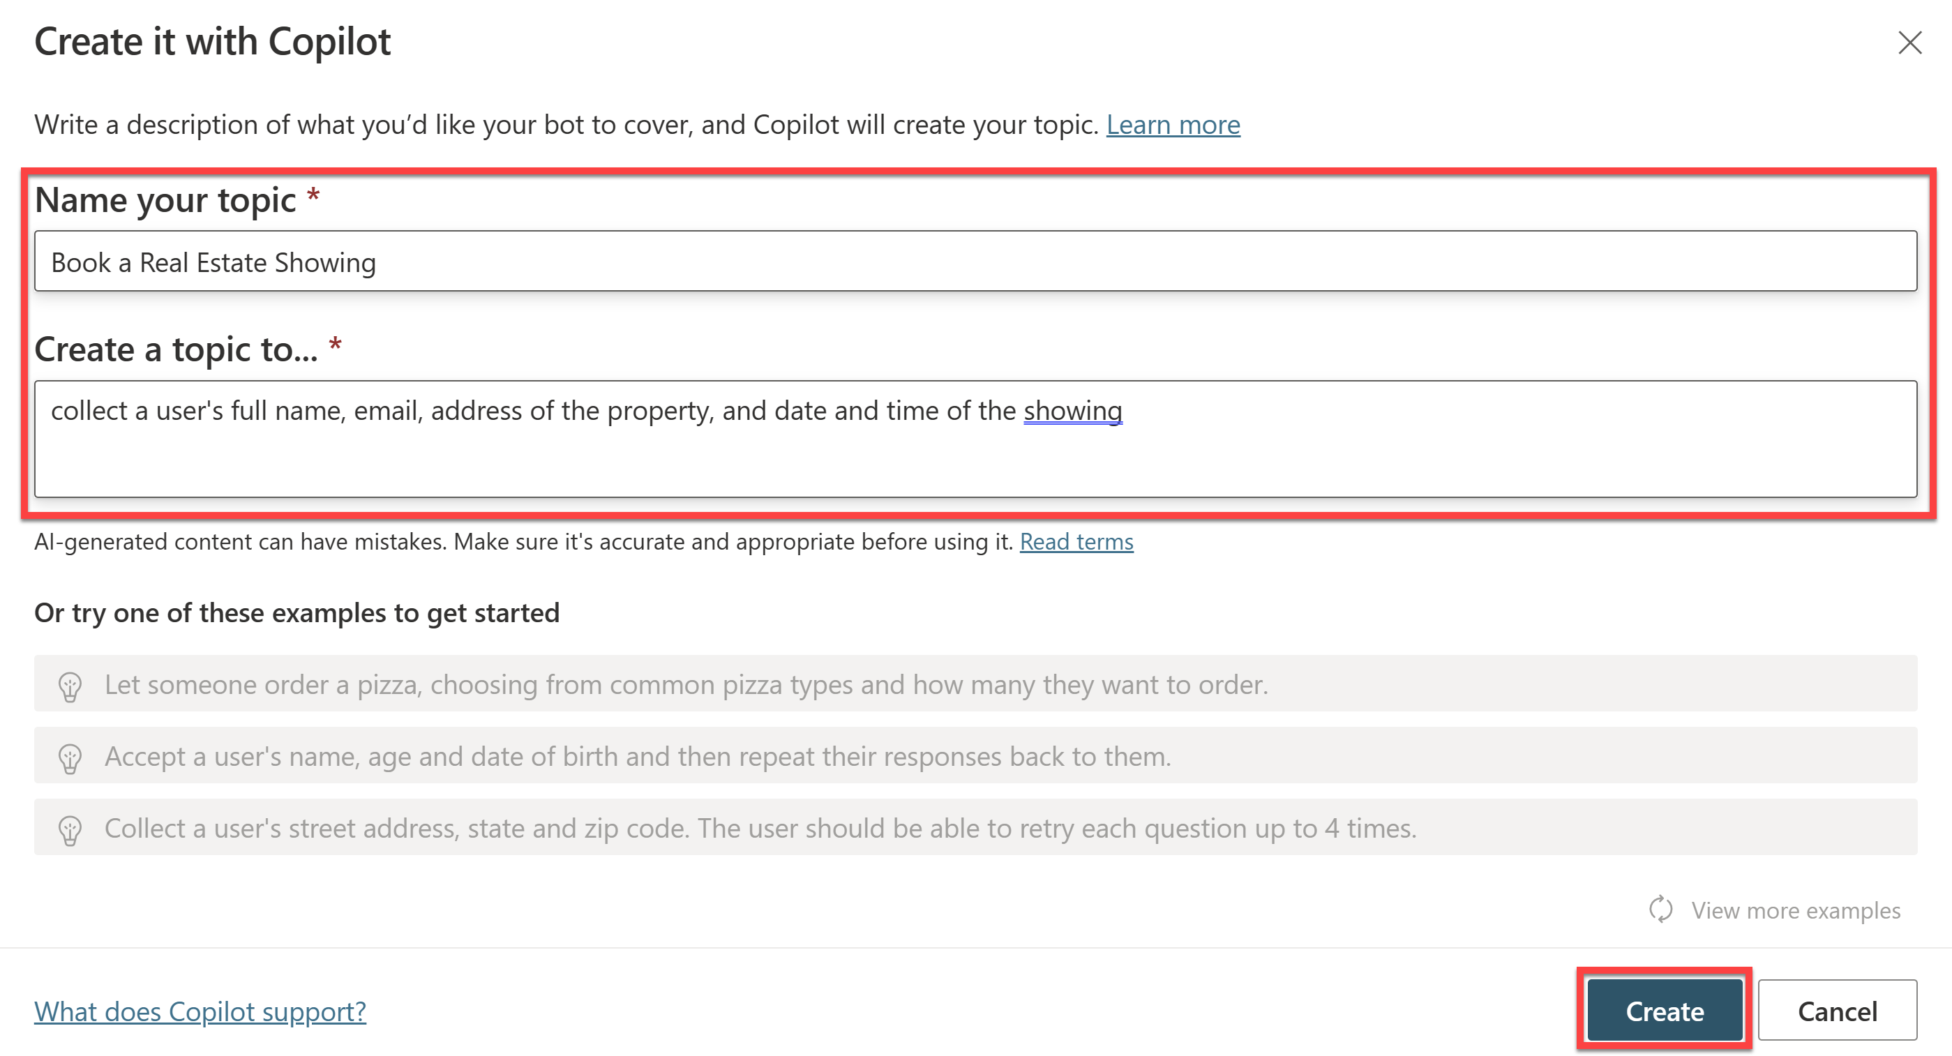Click the AI-generated content disclaimer text
The width and height of the screenshot is (1952, 1056).
(x=524, y=542)
